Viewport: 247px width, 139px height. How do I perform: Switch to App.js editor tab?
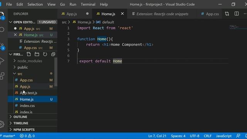point(72,14)
